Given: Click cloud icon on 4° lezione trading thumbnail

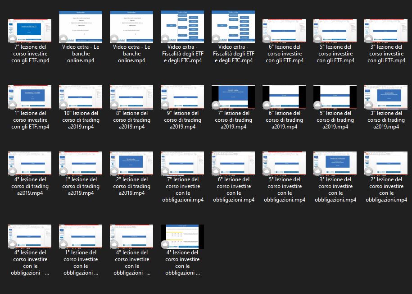Looking at the screenshot, I should [x=13, y=171].
